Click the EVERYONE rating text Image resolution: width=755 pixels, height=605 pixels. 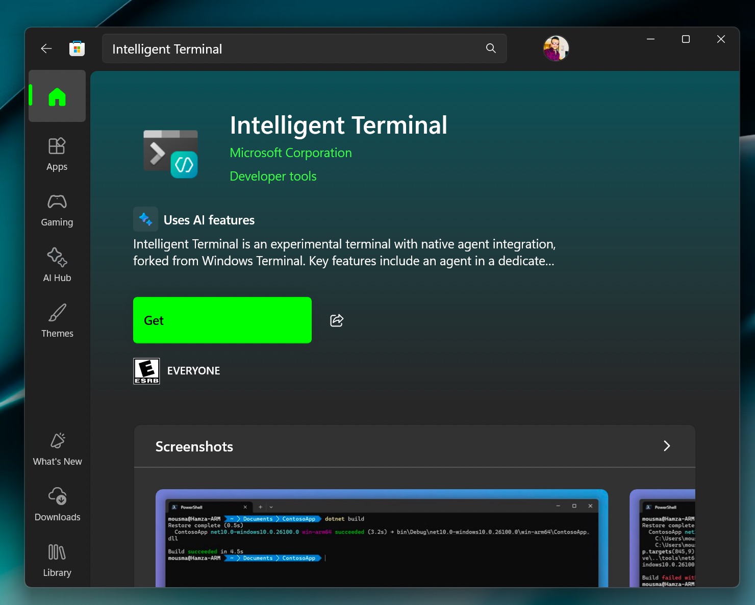tap(193, 371)
